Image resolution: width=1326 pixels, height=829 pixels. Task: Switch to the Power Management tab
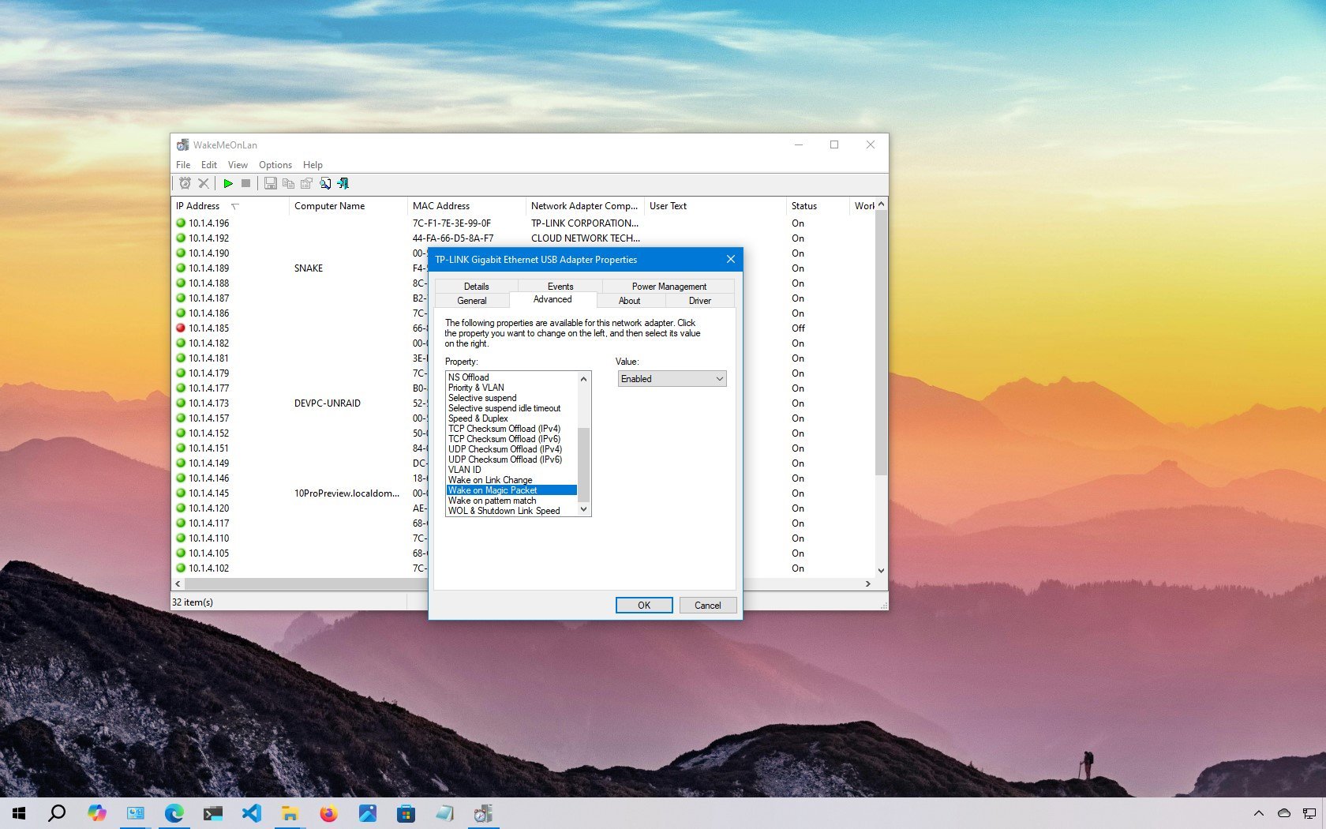pos(668,286)
